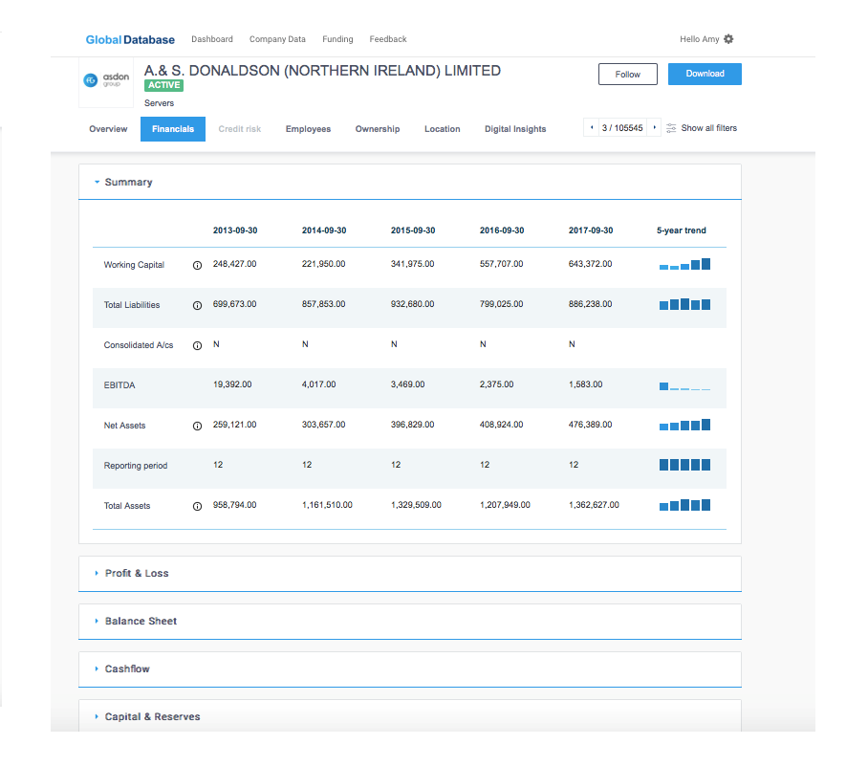This screenshot has height=767, width=868.
Task: Click the Follow button
Action: pyautogui.click(x=628, y=75)
